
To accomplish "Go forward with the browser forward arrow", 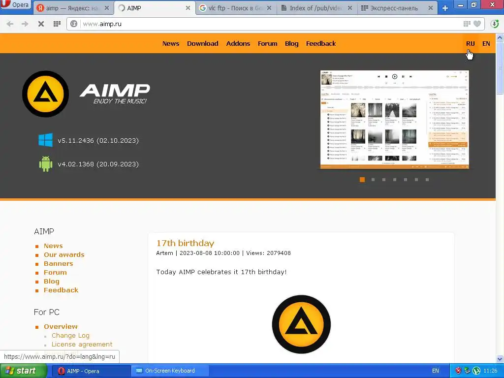I will 25,24.
